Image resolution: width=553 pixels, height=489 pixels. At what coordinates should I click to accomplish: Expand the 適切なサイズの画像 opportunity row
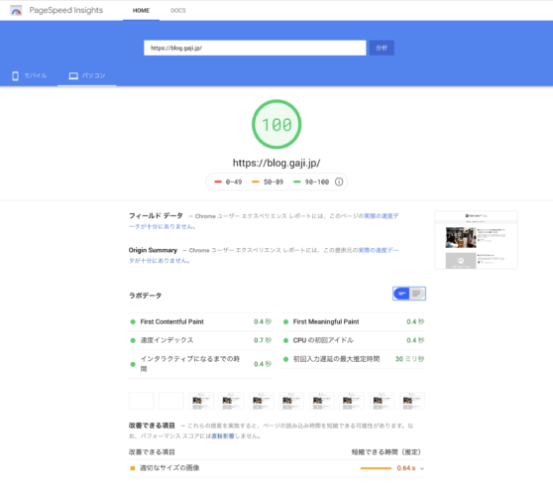tap(276, 468)
